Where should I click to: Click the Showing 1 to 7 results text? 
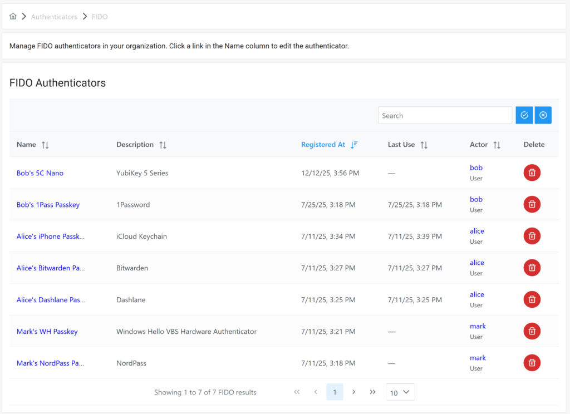(x=205, y=392)
